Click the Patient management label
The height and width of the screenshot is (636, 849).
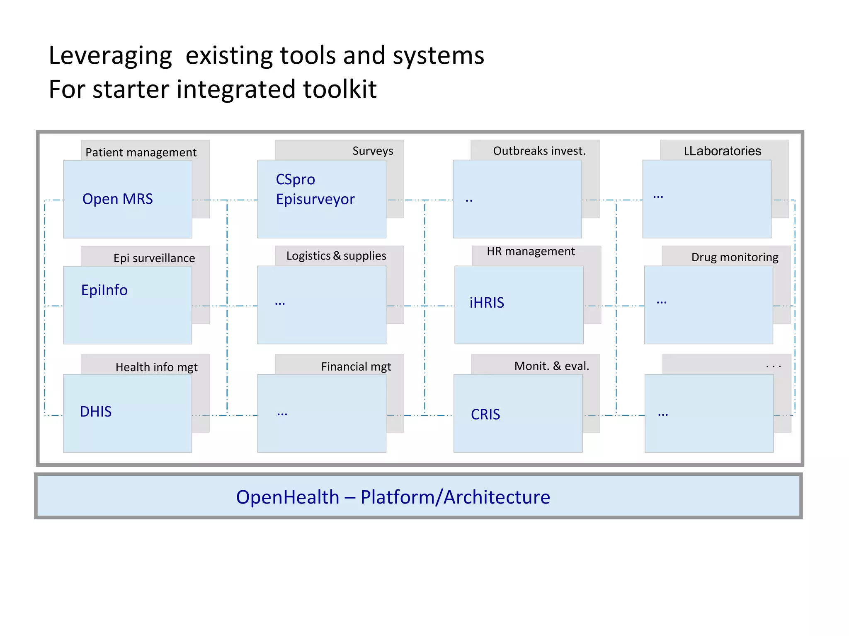pos(141,152)
